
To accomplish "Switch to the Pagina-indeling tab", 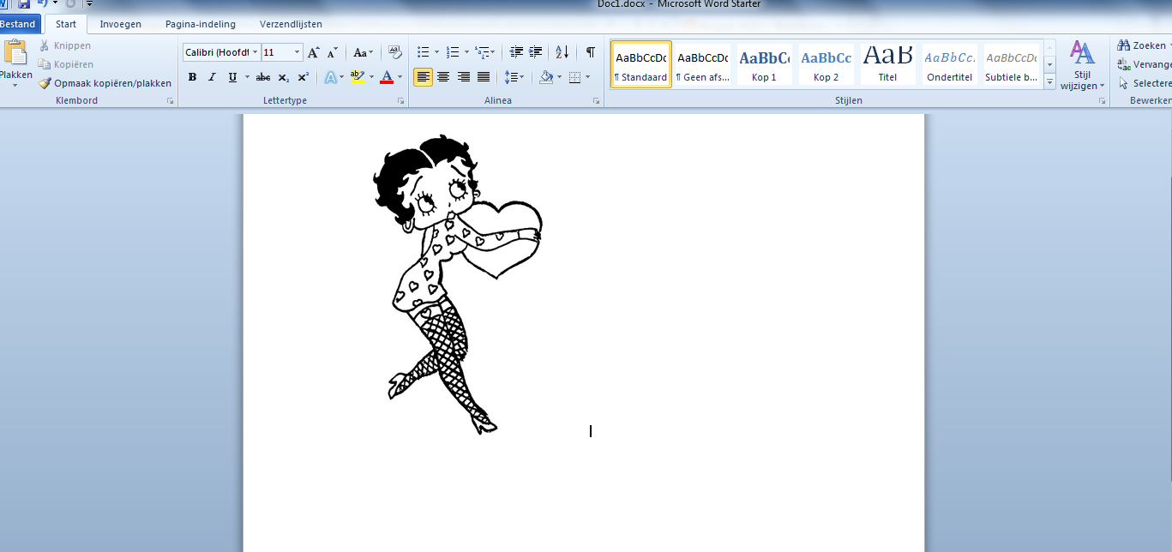I will pyautogui.click(x=201, y=24).
